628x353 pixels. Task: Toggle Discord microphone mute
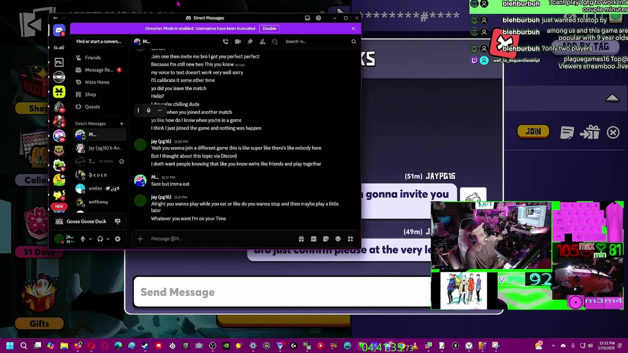(x=83, y=239)
